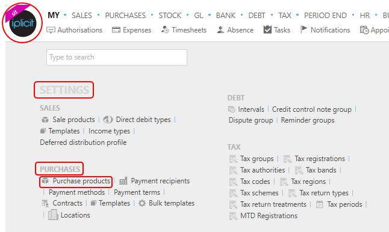Click the Sales Templates icon

point(43,131)
